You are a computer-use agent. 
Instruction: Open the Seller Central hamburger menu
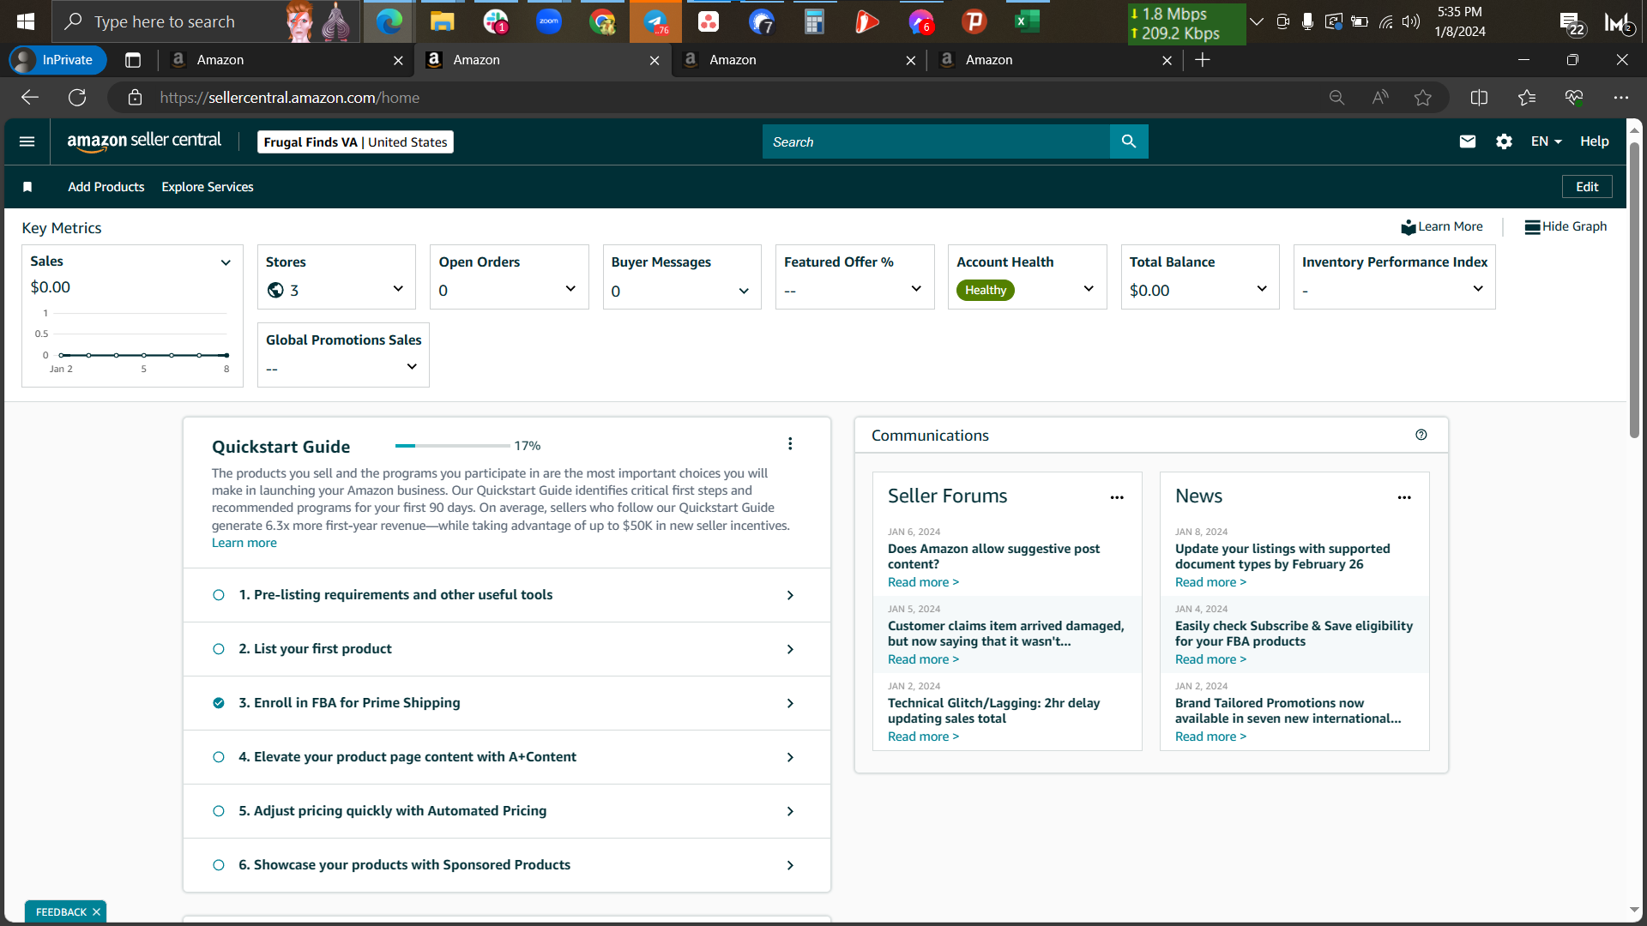pos(27,141)
